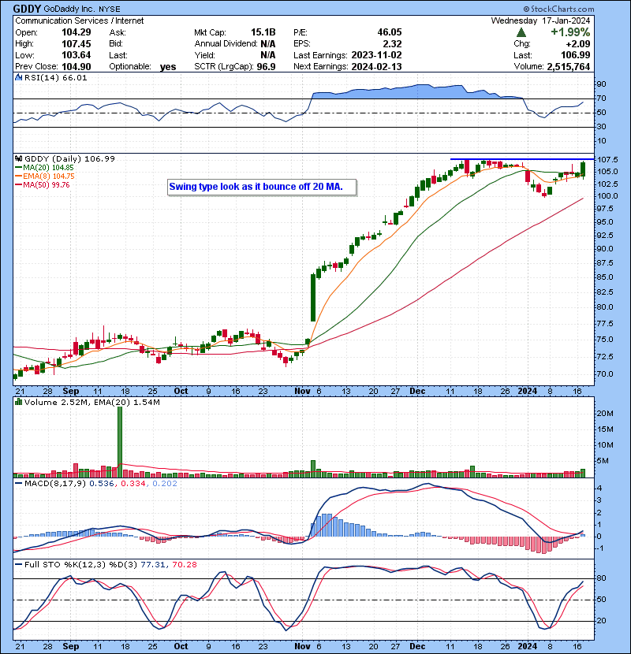Click the MACD histogram value 0.202
631x654 pixels.
[x=165, y=484]
